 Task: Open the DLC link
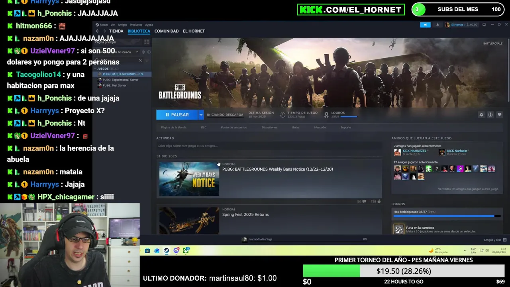tap(204, 128)
